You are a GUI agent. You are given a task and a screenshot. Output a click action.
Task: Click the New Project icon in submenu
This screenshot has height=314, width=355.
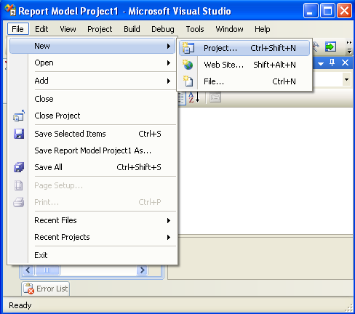(x=188, y=48)
